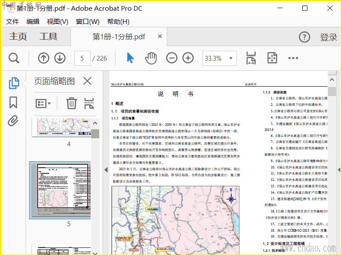Go to previous page with up arrow
The width and height of the screenshot is (342, 256).
click(x=44, y=58)
